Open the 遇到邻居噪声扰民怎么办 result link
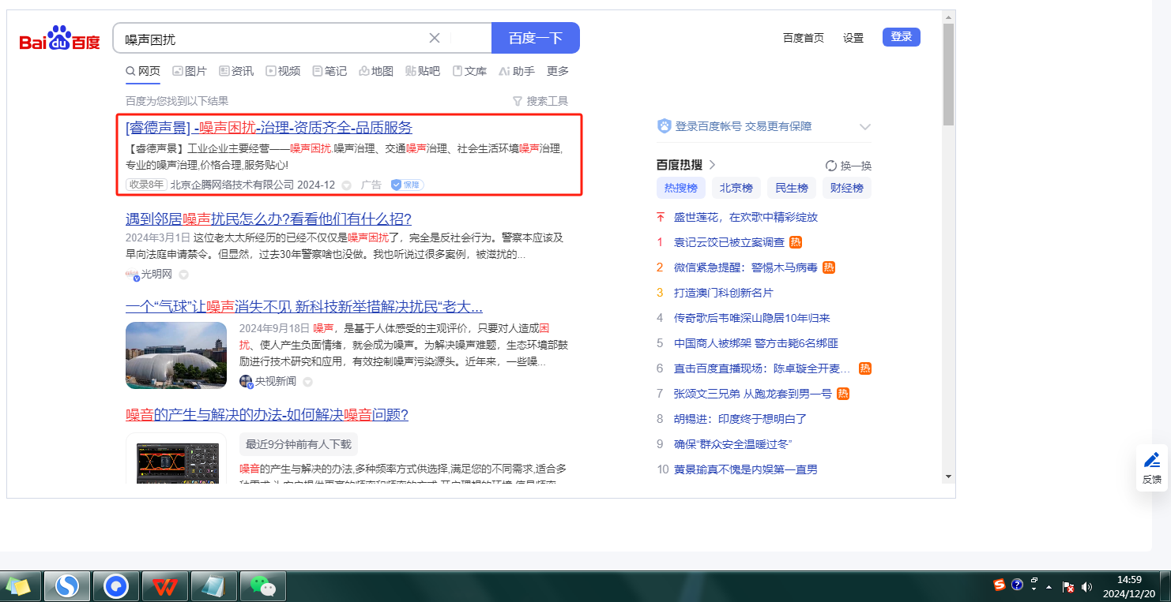Viewport: 1171px width, 602px height. [268, 219]
